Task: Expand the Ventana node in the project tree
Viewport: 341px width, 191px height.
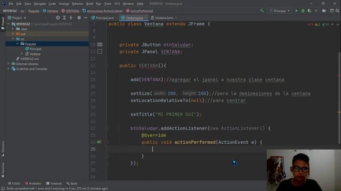Action: [x=22, y=54]
